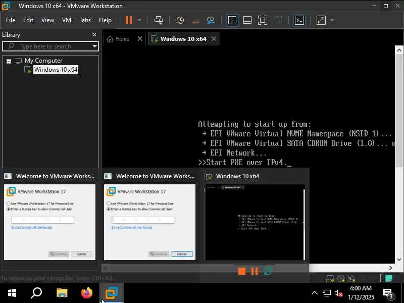Revert the VM to its snapshot

click(x=195, y=20)
